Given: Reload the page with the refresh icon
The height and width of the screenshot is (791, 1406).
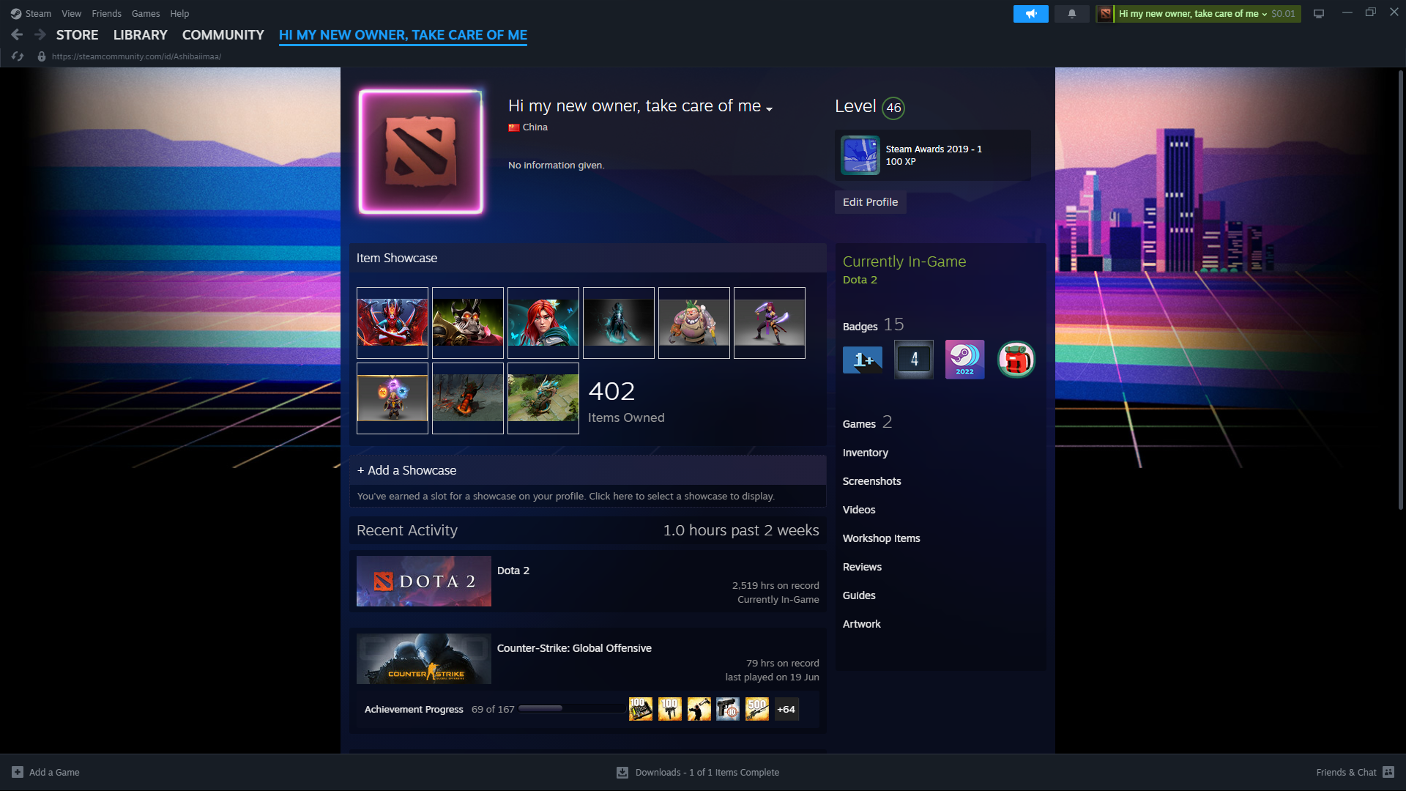Looking at the screenshot, I should pos(18,56).
